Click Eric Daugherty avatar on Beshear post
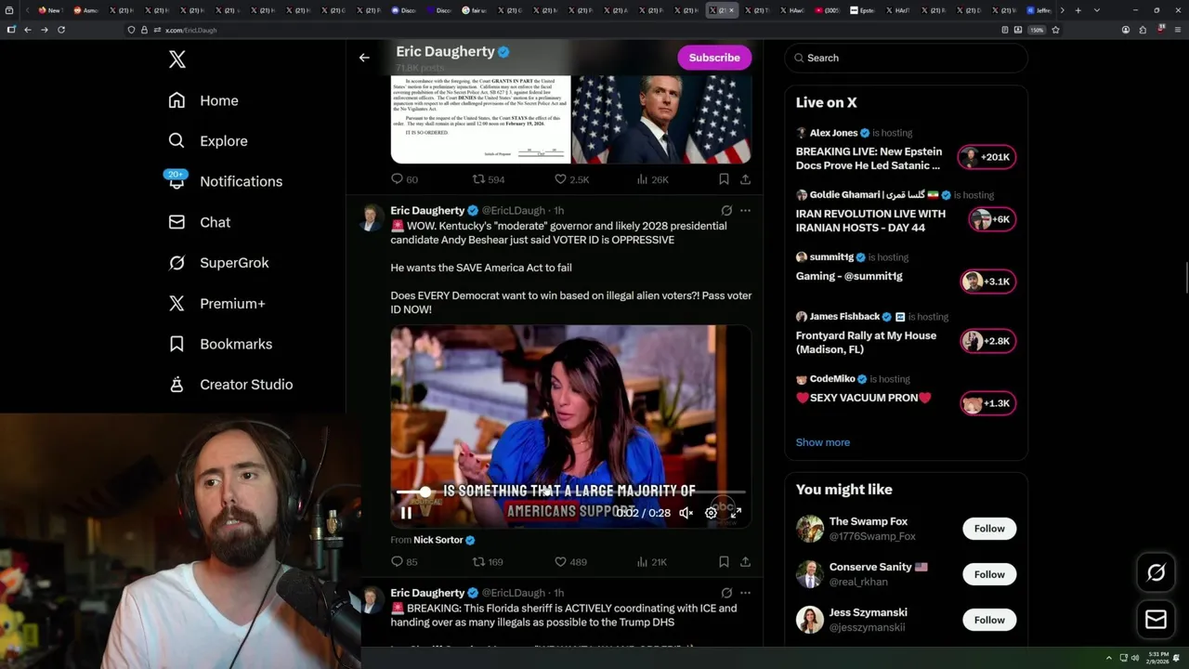The height and width of the screenshot is (669, 1189). [x=372, y=218]
